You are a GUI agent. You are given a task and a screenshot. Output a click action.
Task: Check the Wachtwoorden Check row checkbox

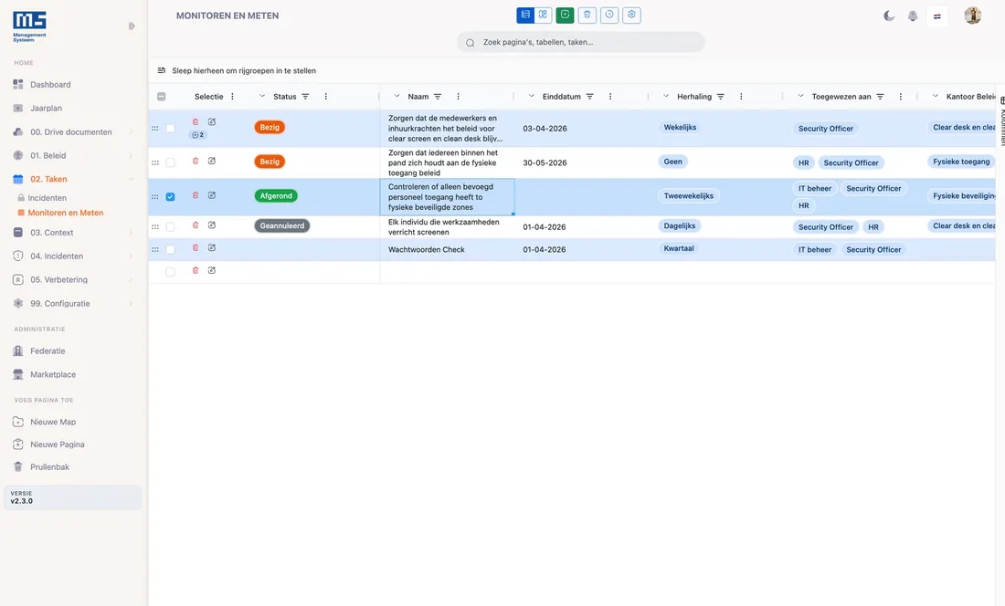(x=170, y=249)
